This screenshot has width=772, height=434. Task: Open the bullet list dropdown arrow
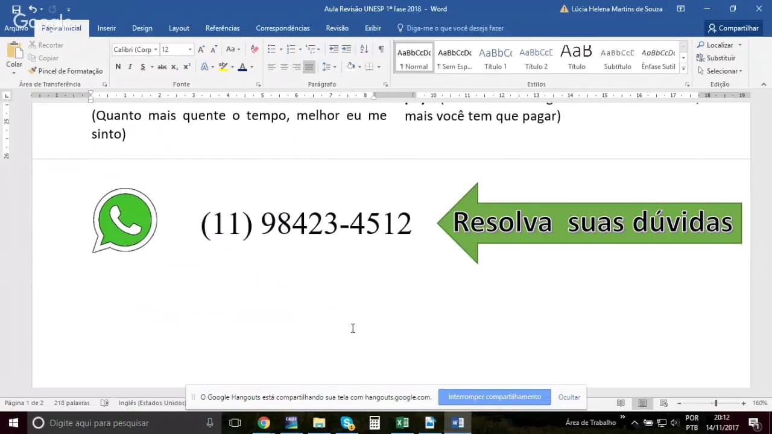(281, 49)
